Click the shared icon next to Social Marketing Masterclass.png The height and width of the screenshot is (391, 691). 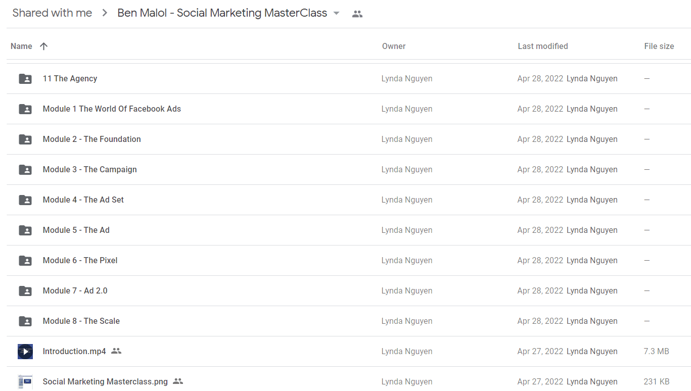pyautogui.click(x=178, y=381)
